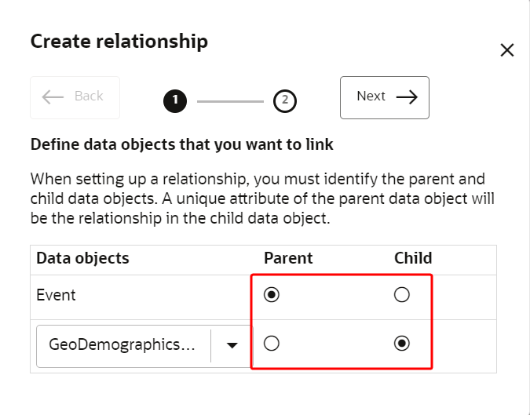The image size is (530, 415).
Task: Click the Child column header
Action: pyautogui.click(x=413, y=258)
